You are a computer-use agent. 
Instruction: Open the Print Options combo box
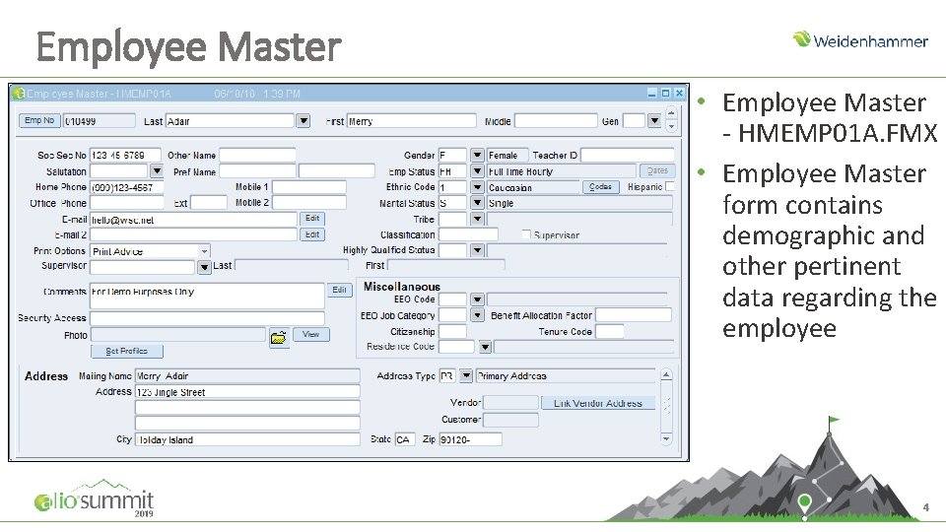click(150, 251)
